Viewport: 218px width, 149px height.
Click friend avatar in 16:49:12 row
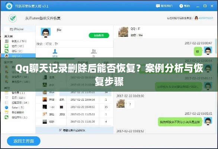(45, 107)
